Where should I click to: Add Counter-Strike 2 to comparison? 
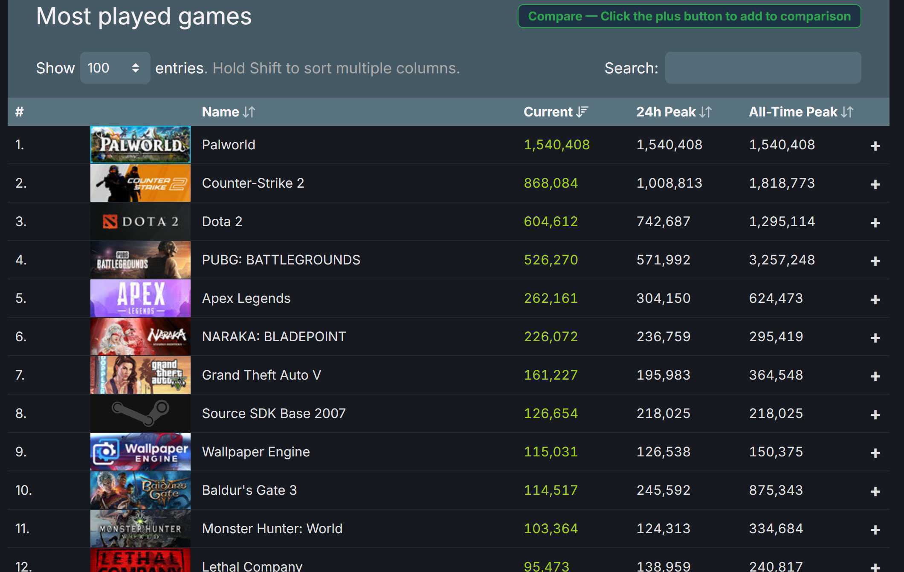point(875,184)
